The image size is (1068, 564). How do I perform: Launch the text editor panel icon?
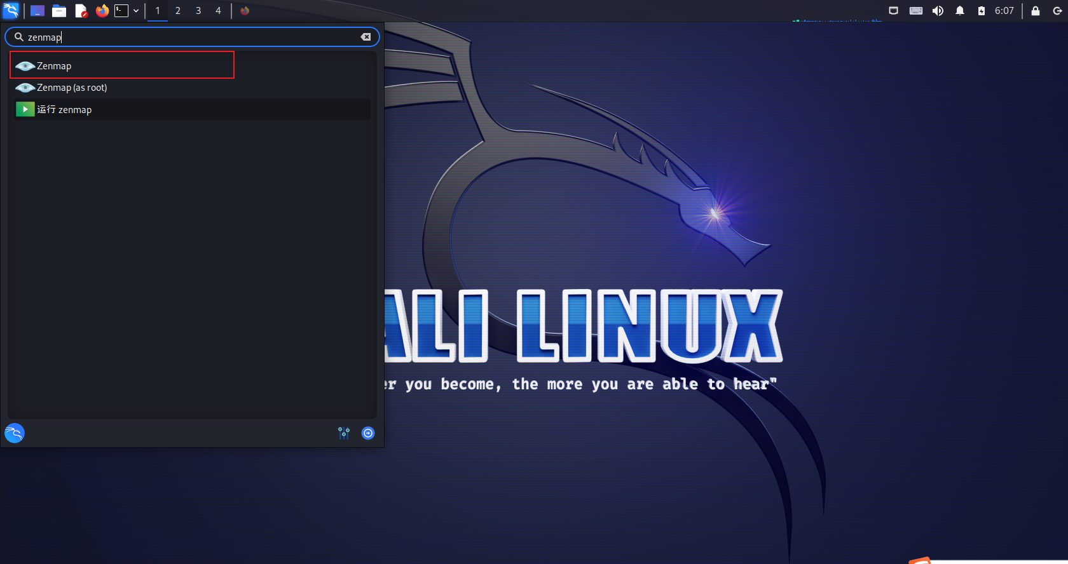[81, 11]
